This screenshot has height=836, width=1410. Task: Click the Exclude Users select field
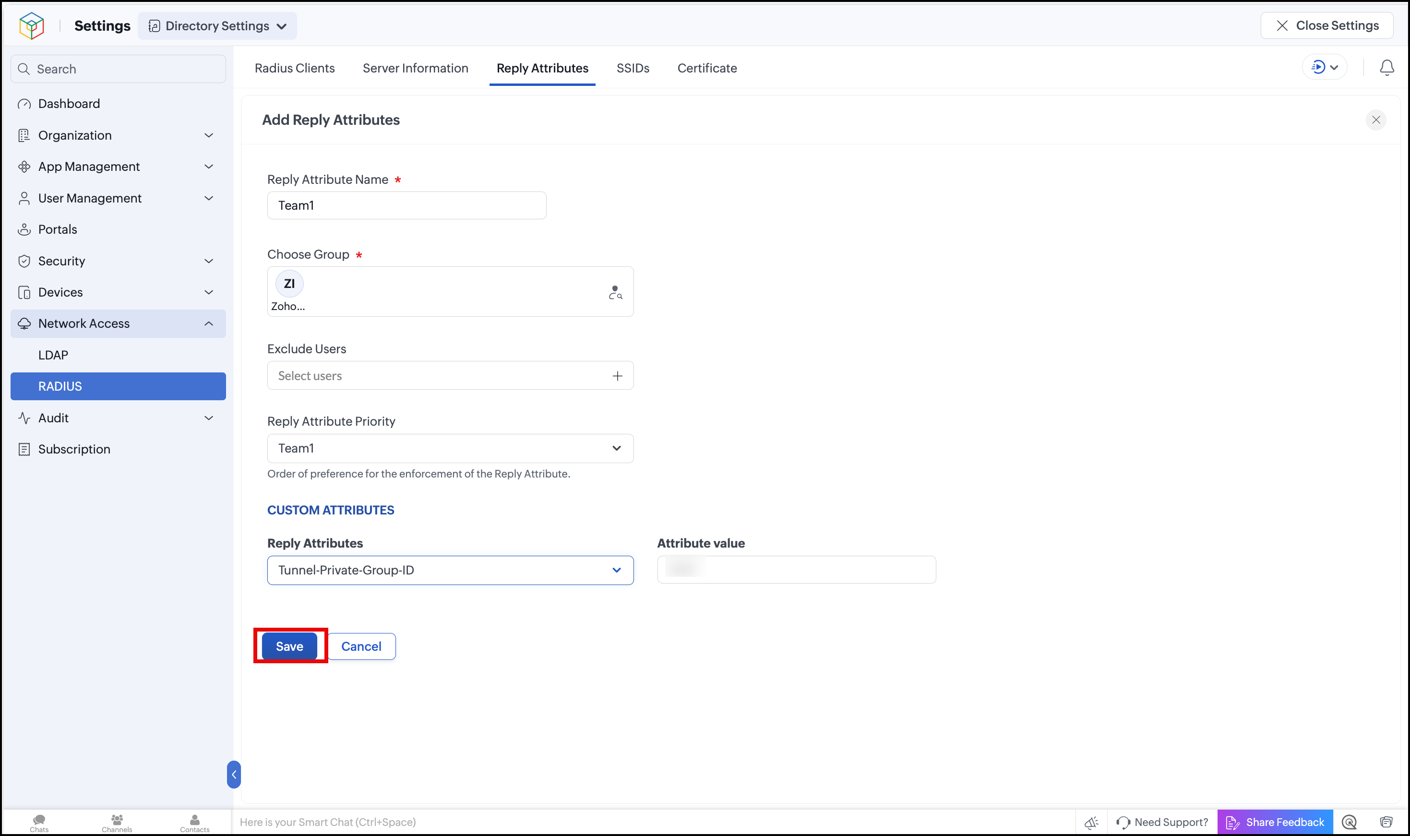(x=450, y=376)
